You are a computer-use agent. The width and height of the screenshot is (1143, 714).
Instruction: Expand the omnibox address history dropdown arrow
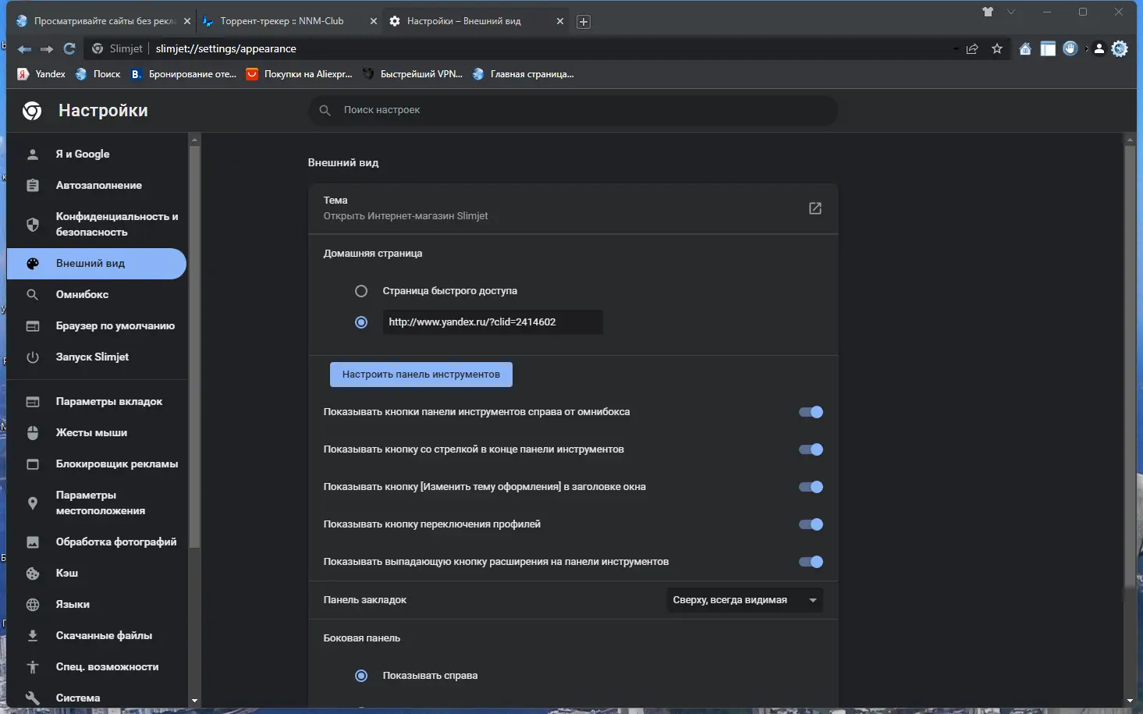[x=956, y=49]
